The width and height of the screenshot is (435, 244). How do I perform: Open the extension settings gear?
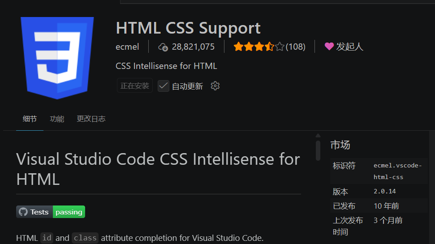[x=215, y=86]
